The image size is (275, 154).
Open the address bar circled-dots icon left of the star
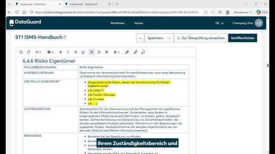click(x=206, y=12)
